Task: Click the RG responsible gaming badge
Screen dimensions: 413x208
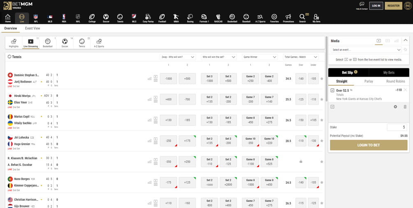Action: click(408, 5)
